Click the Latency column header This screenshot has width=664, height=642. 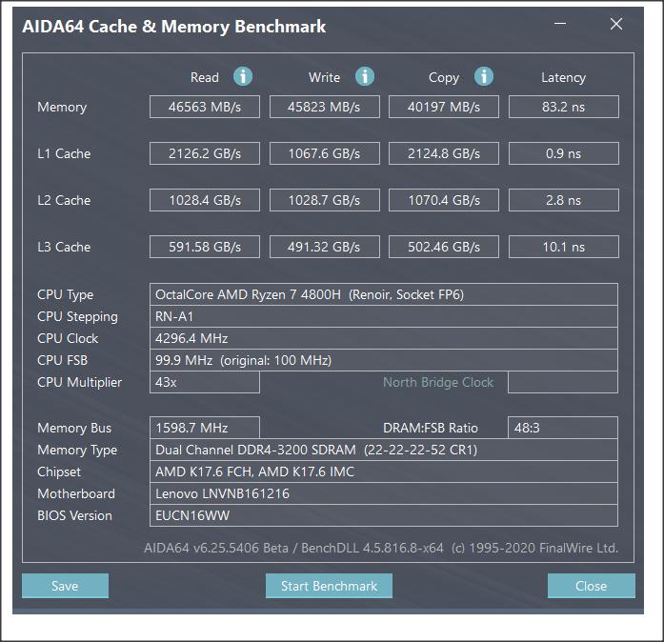coord(563,78)
